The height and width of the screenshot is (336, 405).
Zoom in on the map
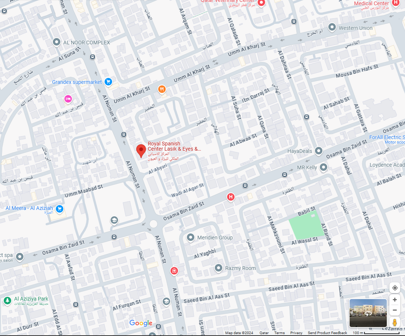[x=395, y=300]
